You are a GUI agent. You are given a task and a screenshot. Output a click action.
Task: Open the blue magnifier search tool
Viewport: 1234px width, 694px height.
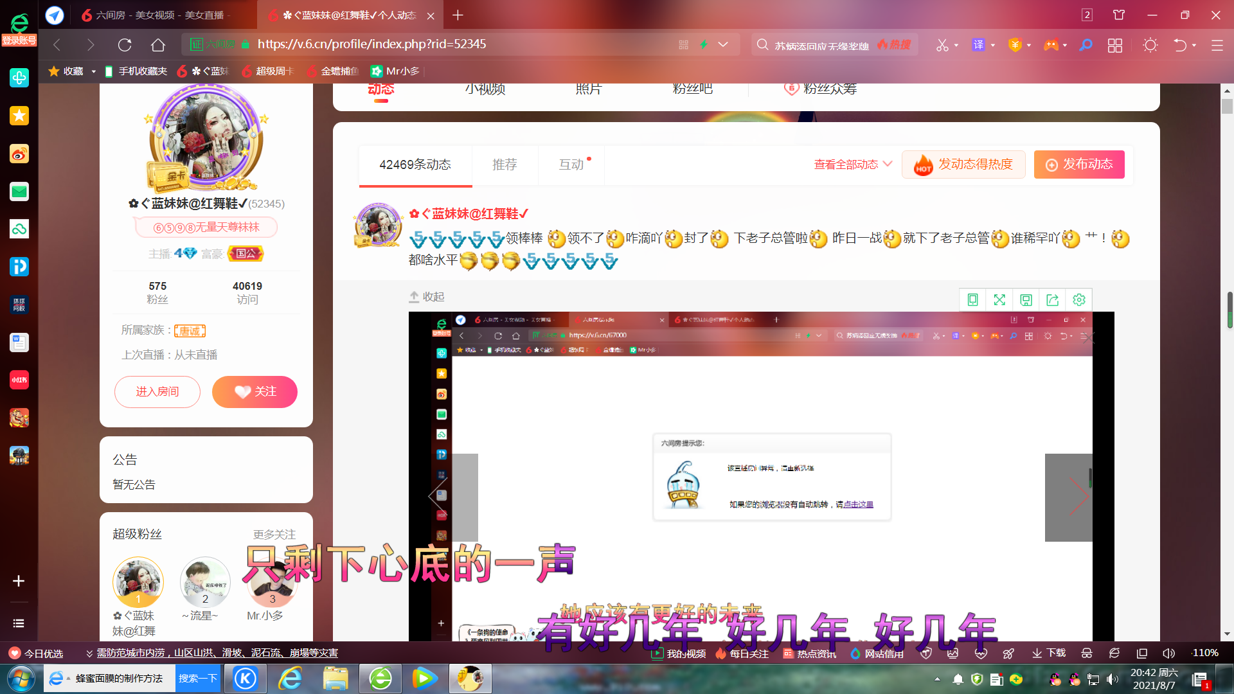click(1086, 45)
